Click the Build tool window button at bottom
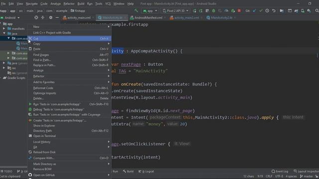319x179 pixels. (x=128, y=172)
